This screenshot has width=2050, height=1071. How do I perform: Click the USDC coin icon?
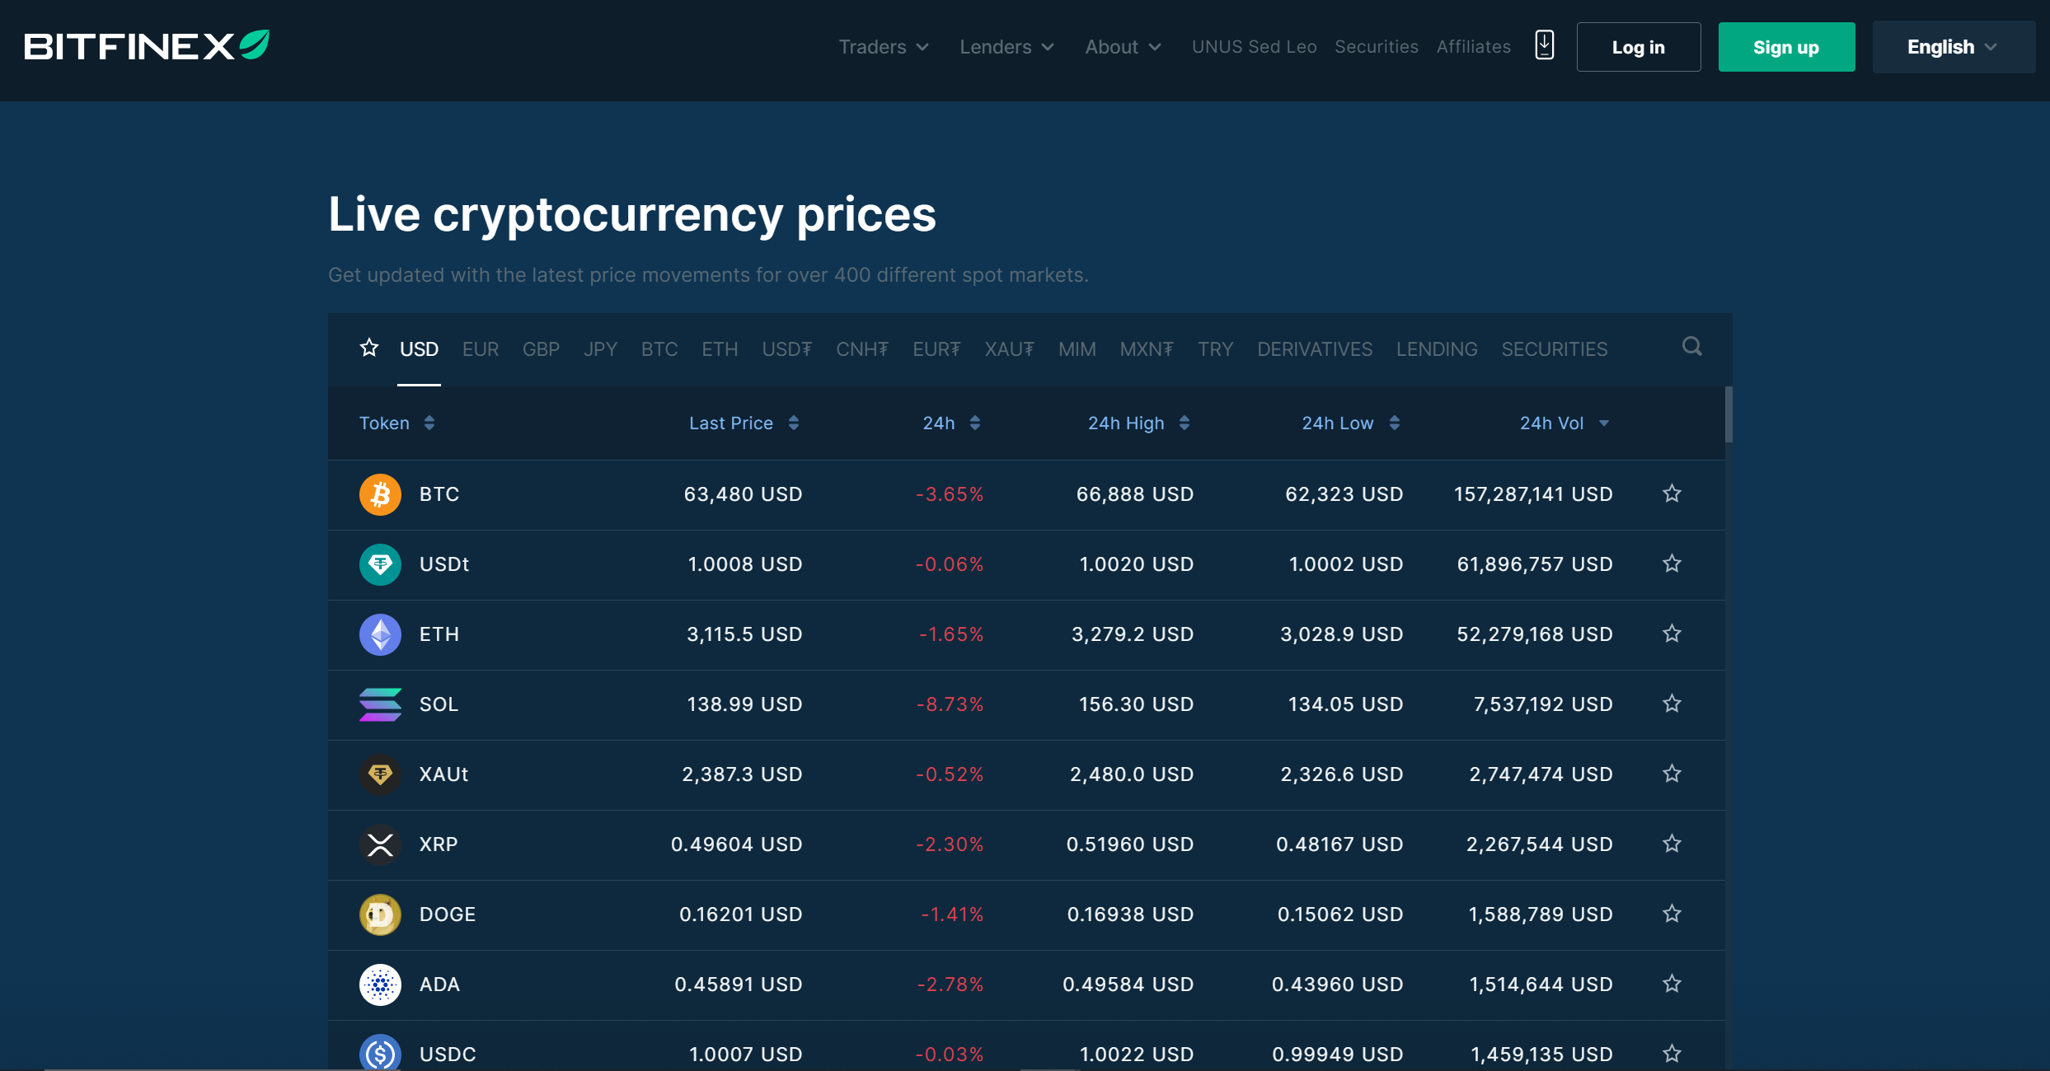380,1053
